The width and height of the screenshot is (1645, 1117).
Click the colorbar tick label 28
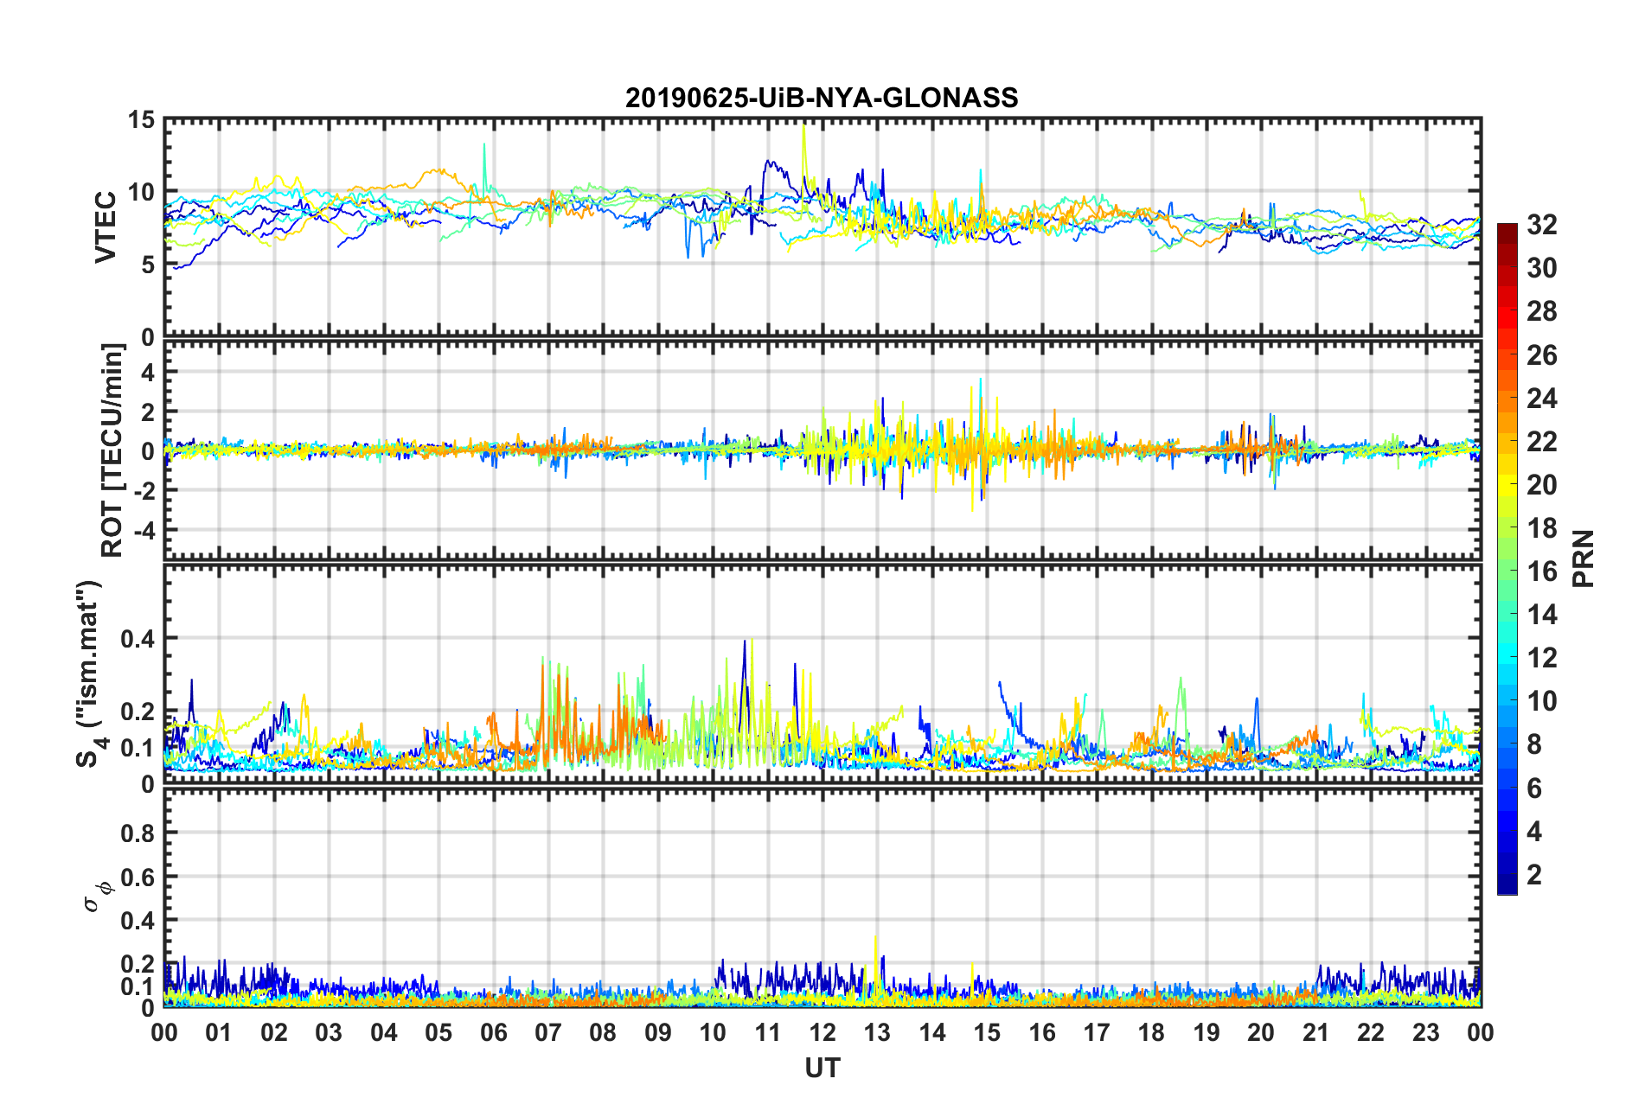click(1541, 311)
